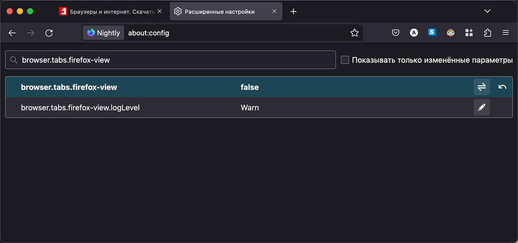Viewport: 518px width, 243px height.
Task: Go back to the previous page
Action: pyautogui.click(x=12, y=33)
